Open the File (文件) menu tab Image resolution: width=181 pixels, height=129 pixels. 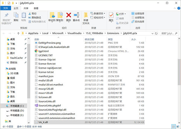point(6,8)
